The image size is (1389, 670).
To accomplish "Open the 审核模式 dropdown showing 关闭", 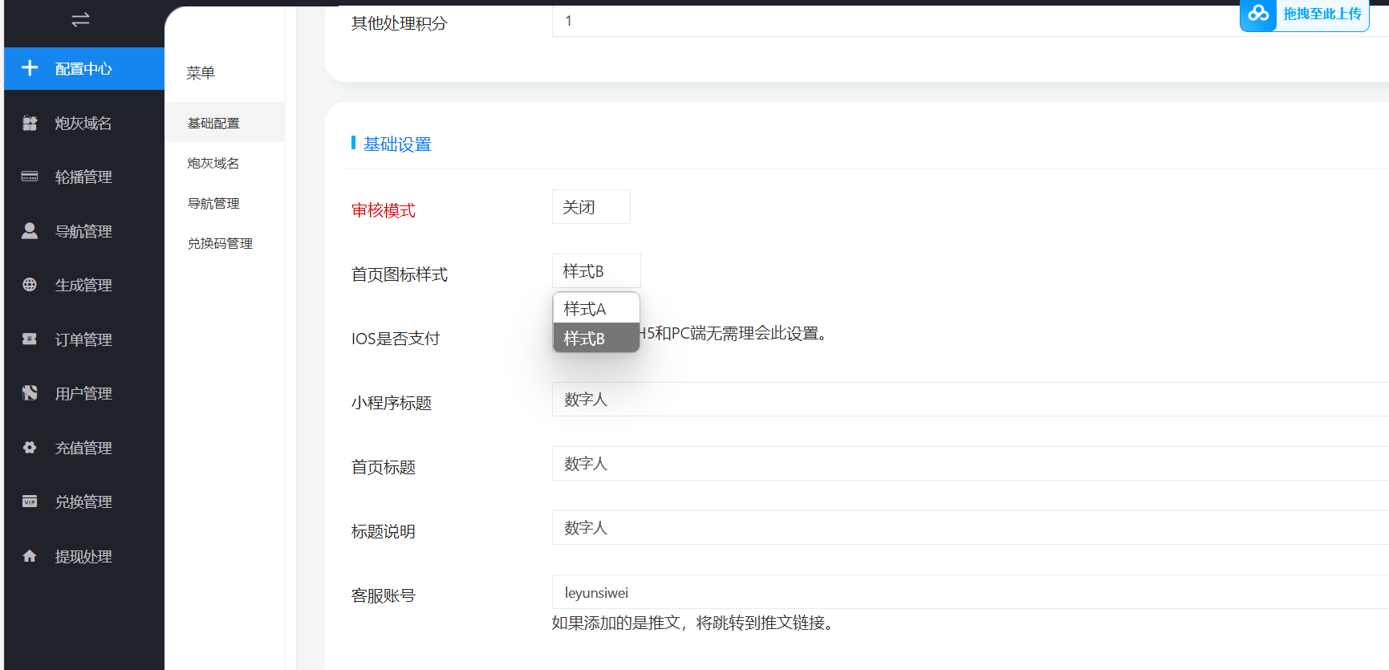I will point(591,207).
